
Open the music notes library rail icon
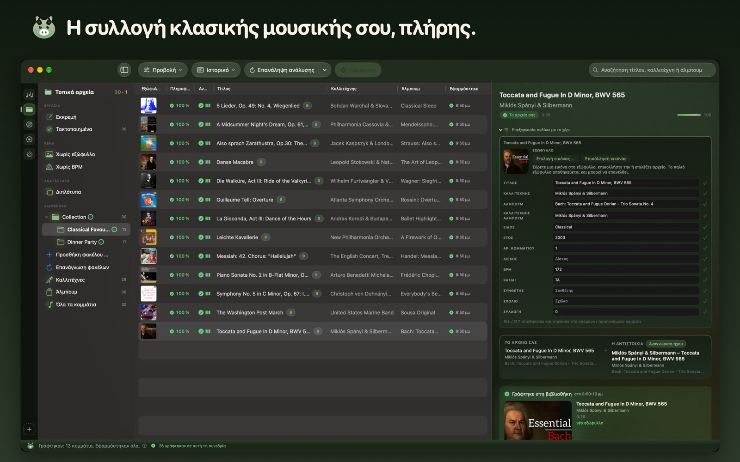[x=29, y=94]
